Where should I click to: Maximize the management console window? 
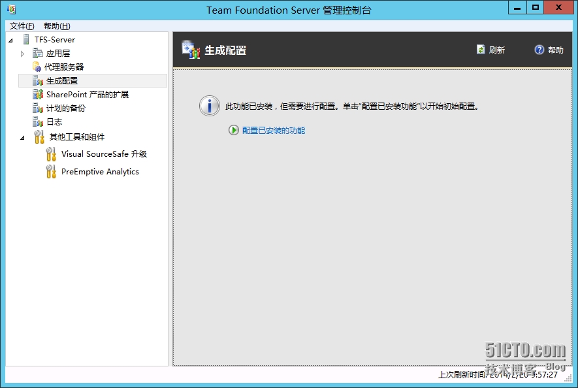pyautogui.click(x=536, y=7)
